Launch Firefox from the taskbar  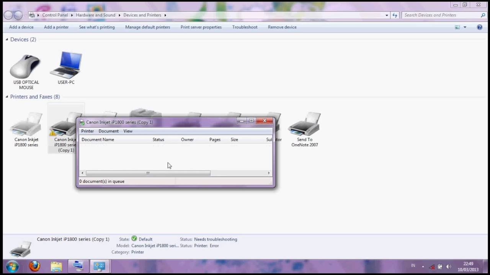[34, 266]
